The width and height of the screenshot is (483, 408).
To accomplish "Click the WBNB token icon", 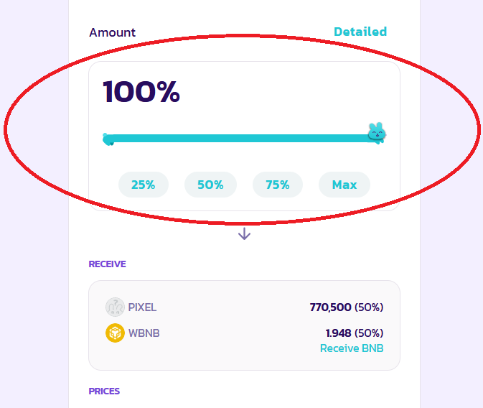I will tap(115, 333).
